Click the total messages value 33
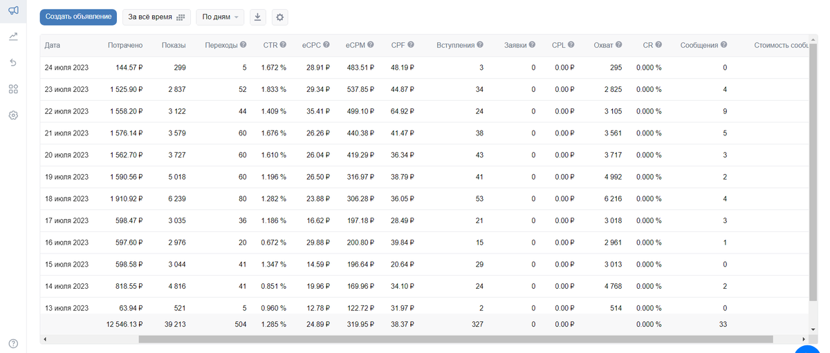The width and height of the screenshot is (830, 353). point(723,323)
